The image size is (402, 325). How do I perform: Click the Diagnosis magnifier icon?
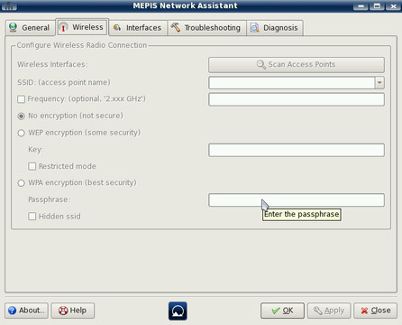255,28
